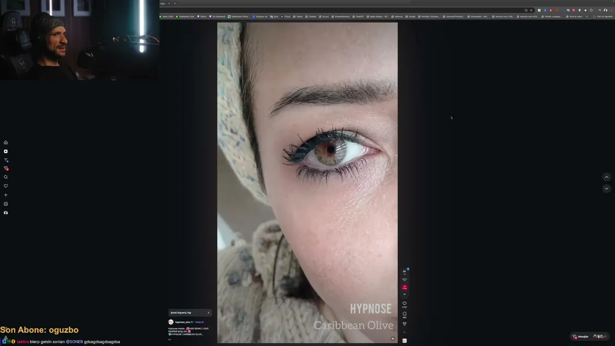The image size is (615, 346).
Task: Open the Threads icon with blue dot
Action: coord(6,160)
